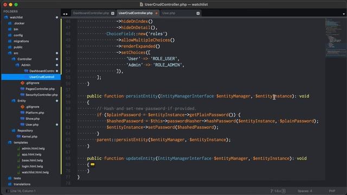Screen dimensions: 347x195
Task: Open PagesController.php in sidebar
Action: coord(40,89)
